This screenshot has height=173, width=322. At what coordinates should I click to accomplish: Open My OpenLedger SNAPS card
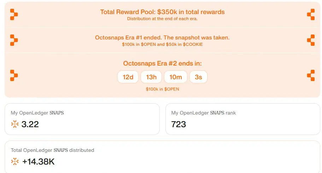pos(82,119)
